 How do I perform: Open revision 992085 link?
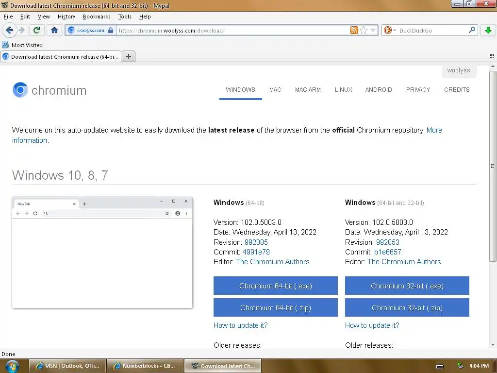[x=256, y=242]
